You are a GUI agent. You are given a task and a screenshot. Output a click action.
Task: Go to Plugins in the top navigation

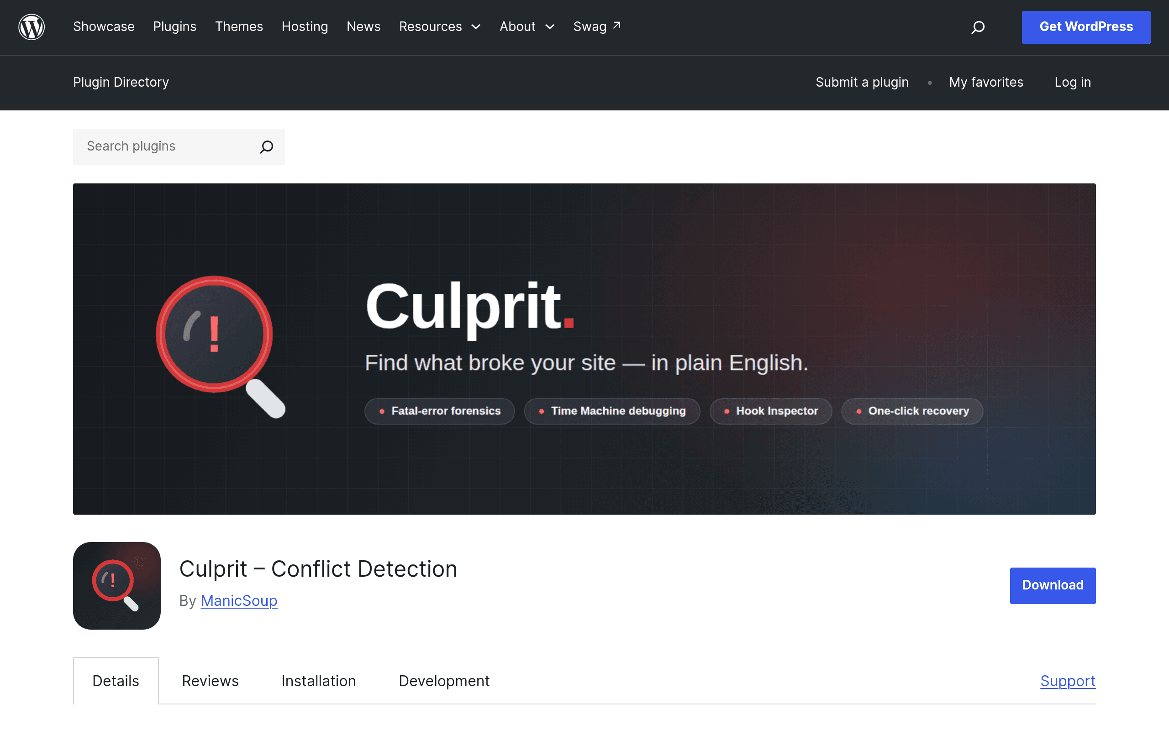tap(174, 26)
